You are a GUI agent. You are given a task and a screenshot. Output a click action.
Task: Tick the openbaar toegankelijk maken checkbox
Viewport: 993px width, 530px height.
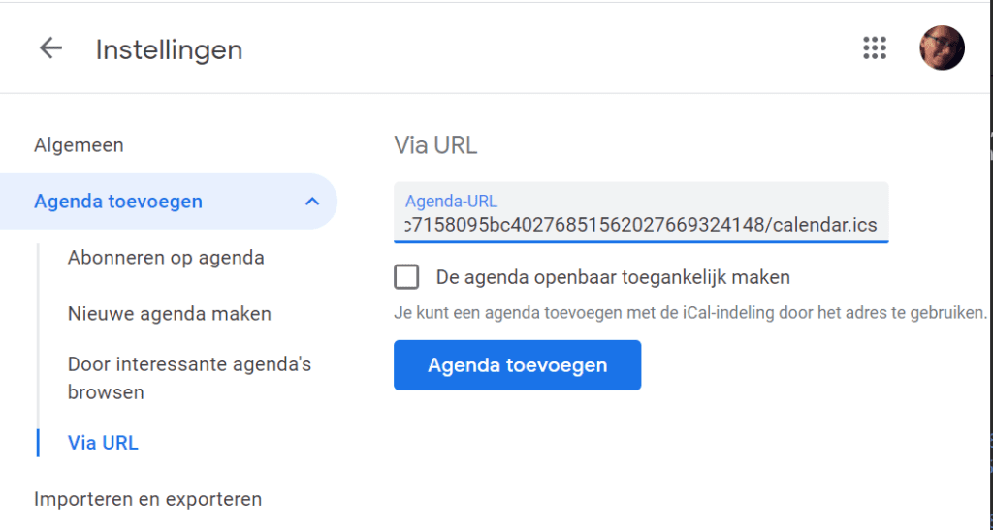(x=406, y=277)
